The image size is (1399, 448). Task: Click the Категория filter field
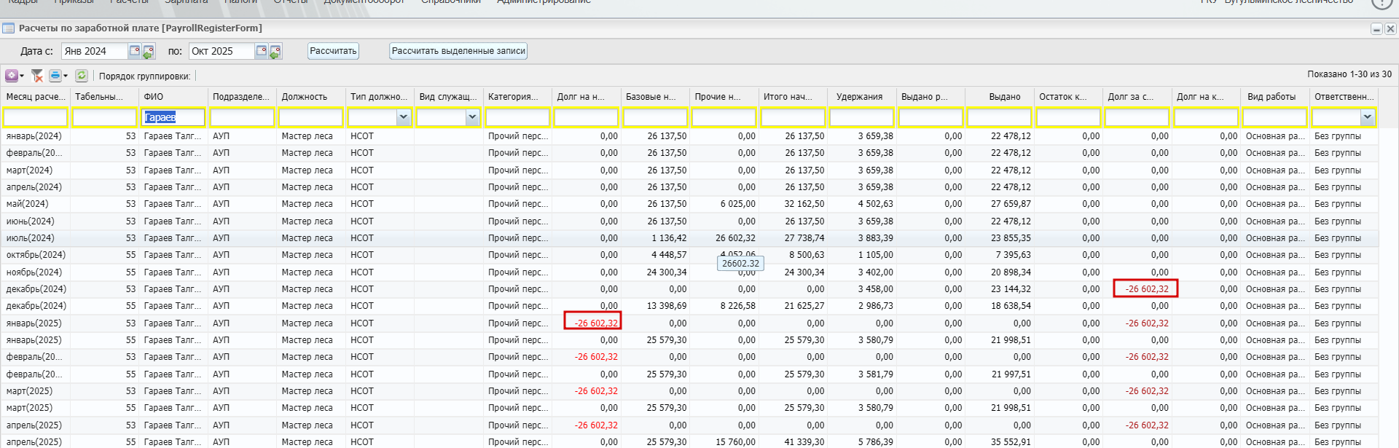pyautogui.click(x=517, y=117)
